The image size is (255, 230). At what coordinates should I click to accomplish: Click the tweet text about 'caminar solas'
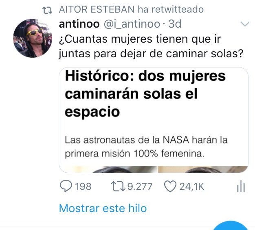tap(151, 46)
